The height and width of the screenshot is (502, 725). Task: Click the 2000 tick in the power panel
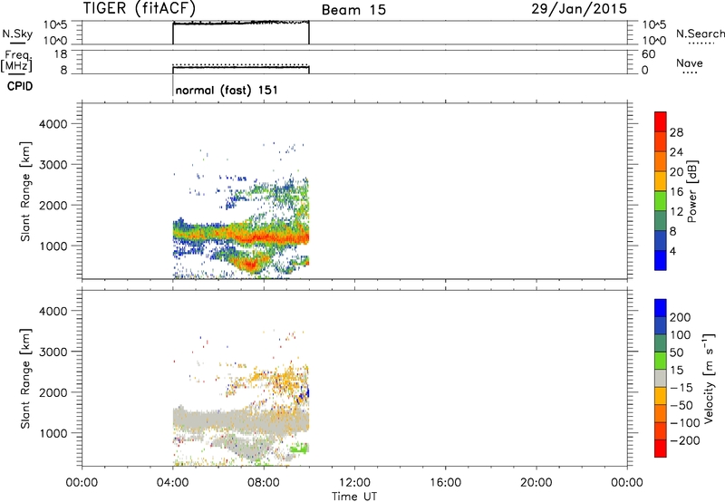[53, 205]
